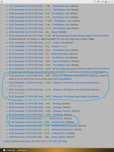Set results per page to 500

tap(65, 141)
